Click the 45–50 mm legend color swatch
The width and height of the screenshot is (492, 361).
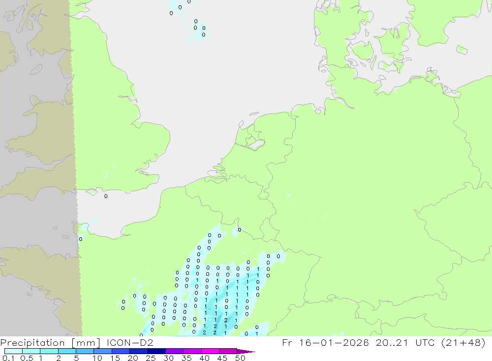point(228,351)
